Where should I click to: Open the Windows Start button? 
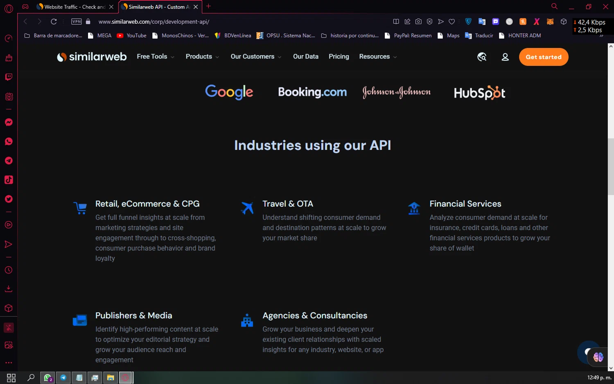(11, 378)
